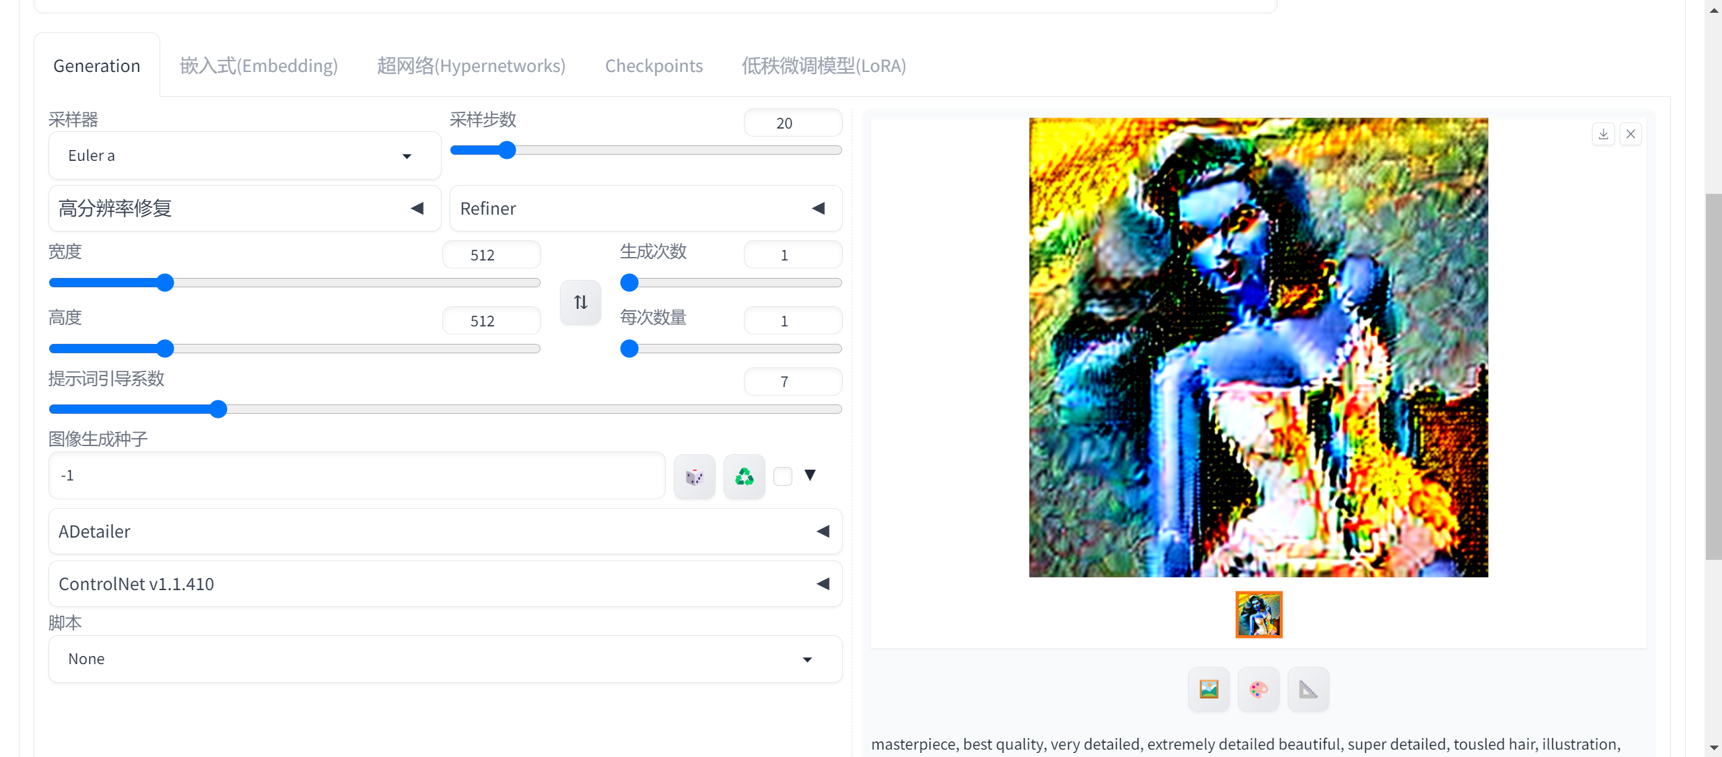1722x757 pixels.
Task: Adjust the height 高度 slider
Action: (x=294, y=349)
